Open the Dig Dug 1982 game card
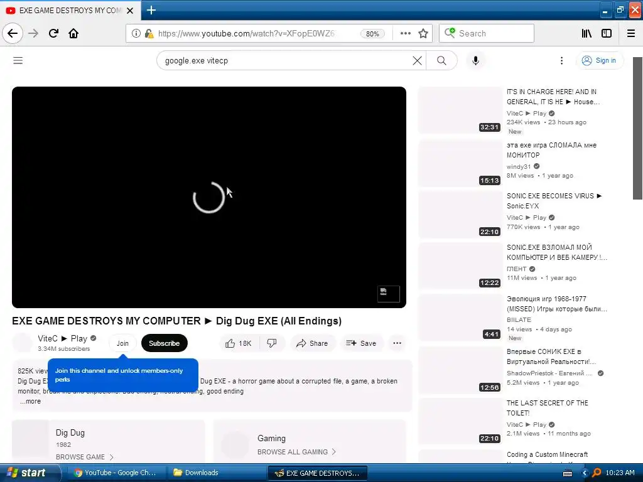Viewport: 643px width, 482px height. click(108, 441)
